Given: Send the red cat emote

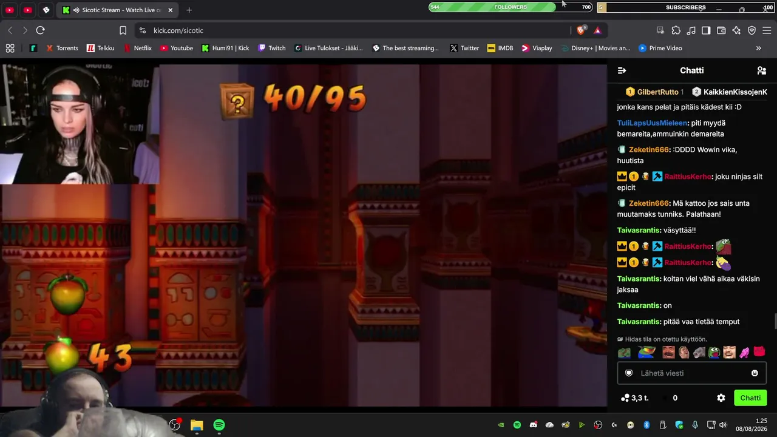Looking at the screenshot, I should tap(759, 352).
